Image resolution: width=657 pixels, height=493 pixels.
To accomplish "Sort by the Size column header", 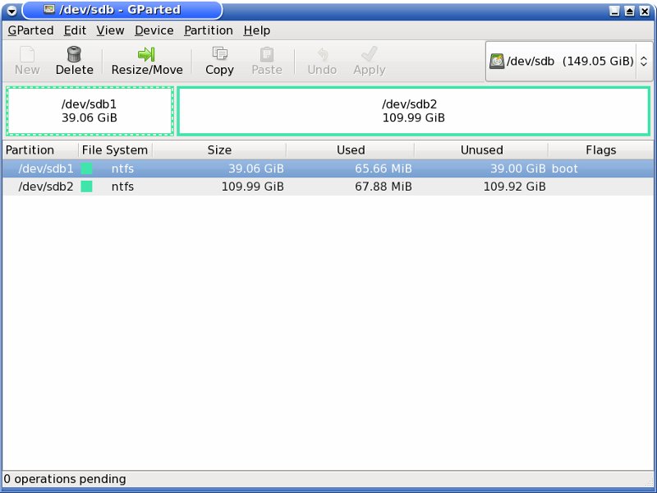I will click(x=219, y=150).
